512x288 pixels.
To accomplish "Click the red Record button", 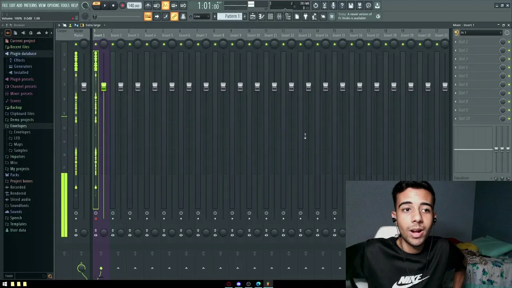I will click(x=122, y=6).
